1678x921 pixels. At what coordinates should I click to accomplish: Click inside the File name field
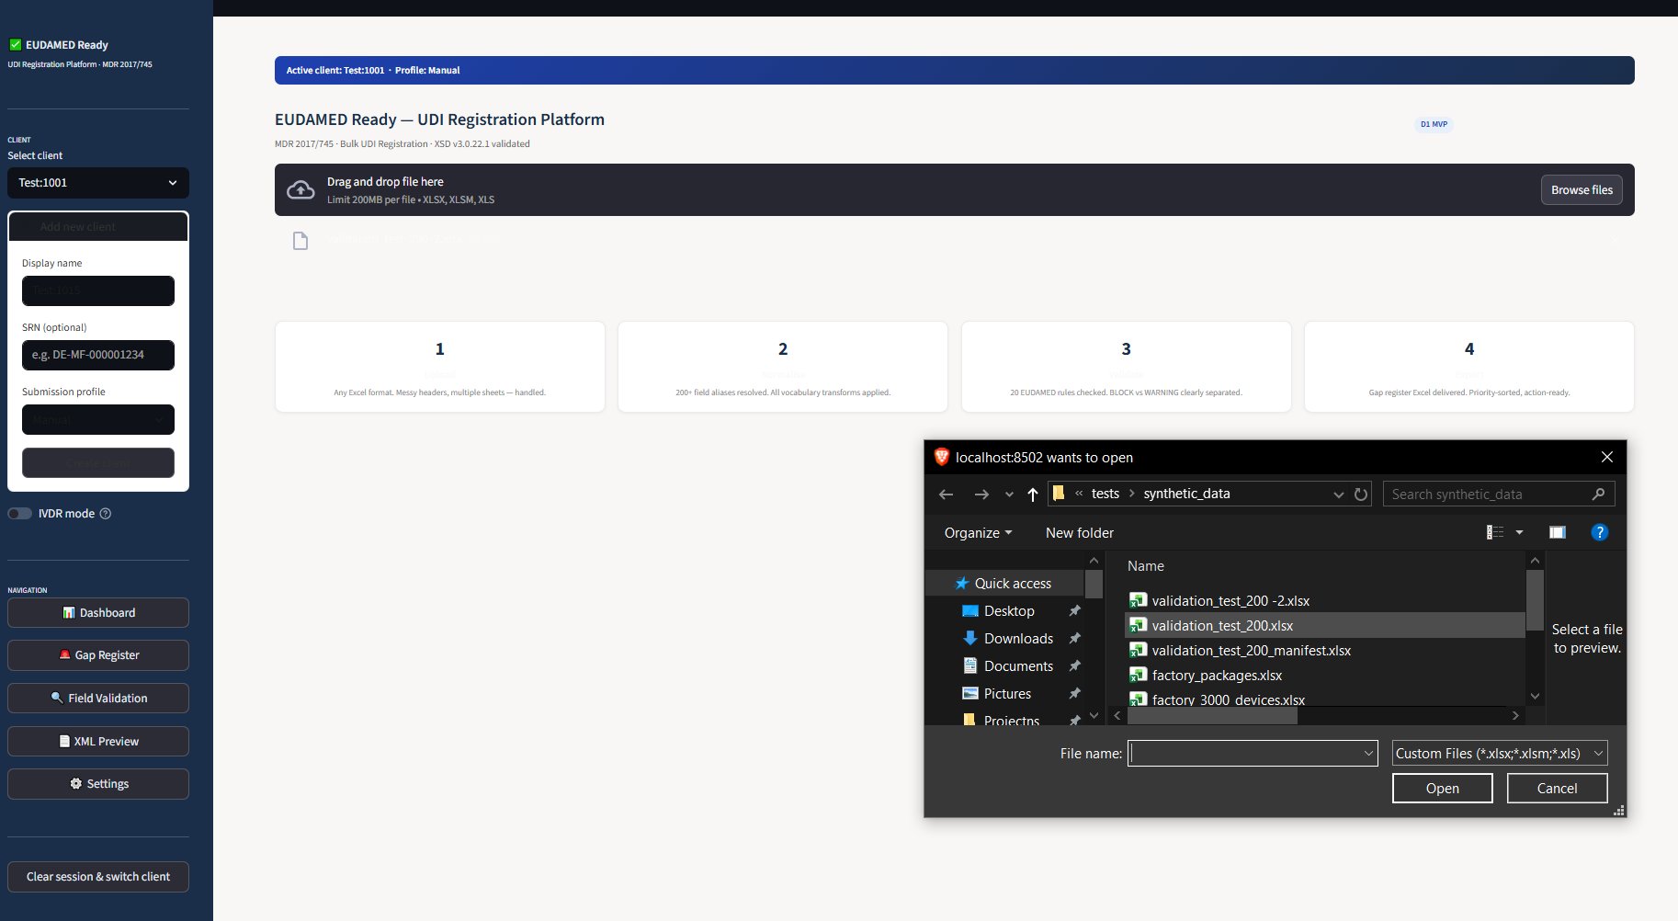1250,753
